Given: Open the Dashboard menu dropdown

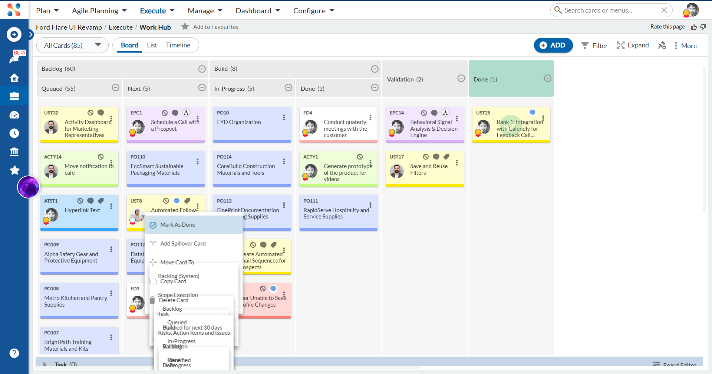Looking at the screenshot, I should [x=258, y=11].
